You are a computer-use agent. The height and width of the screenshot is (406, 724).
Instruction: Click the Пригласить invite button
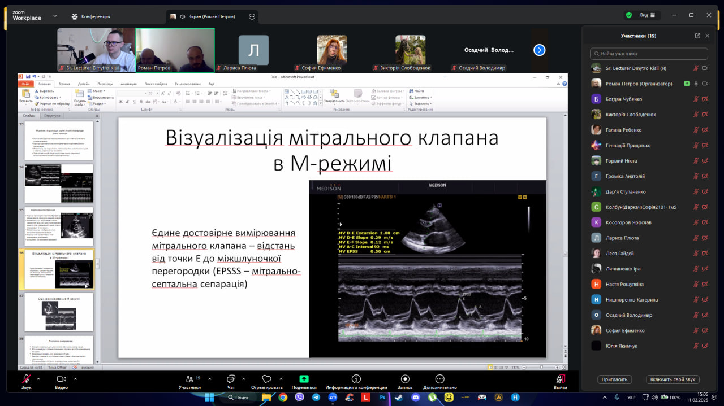click(614, 379)
